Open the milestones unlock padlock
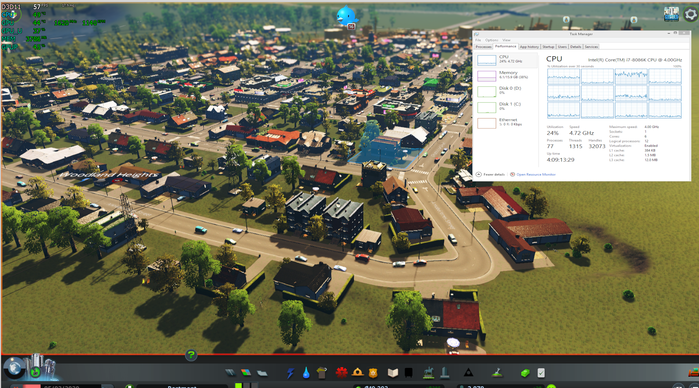 (35, 373)
